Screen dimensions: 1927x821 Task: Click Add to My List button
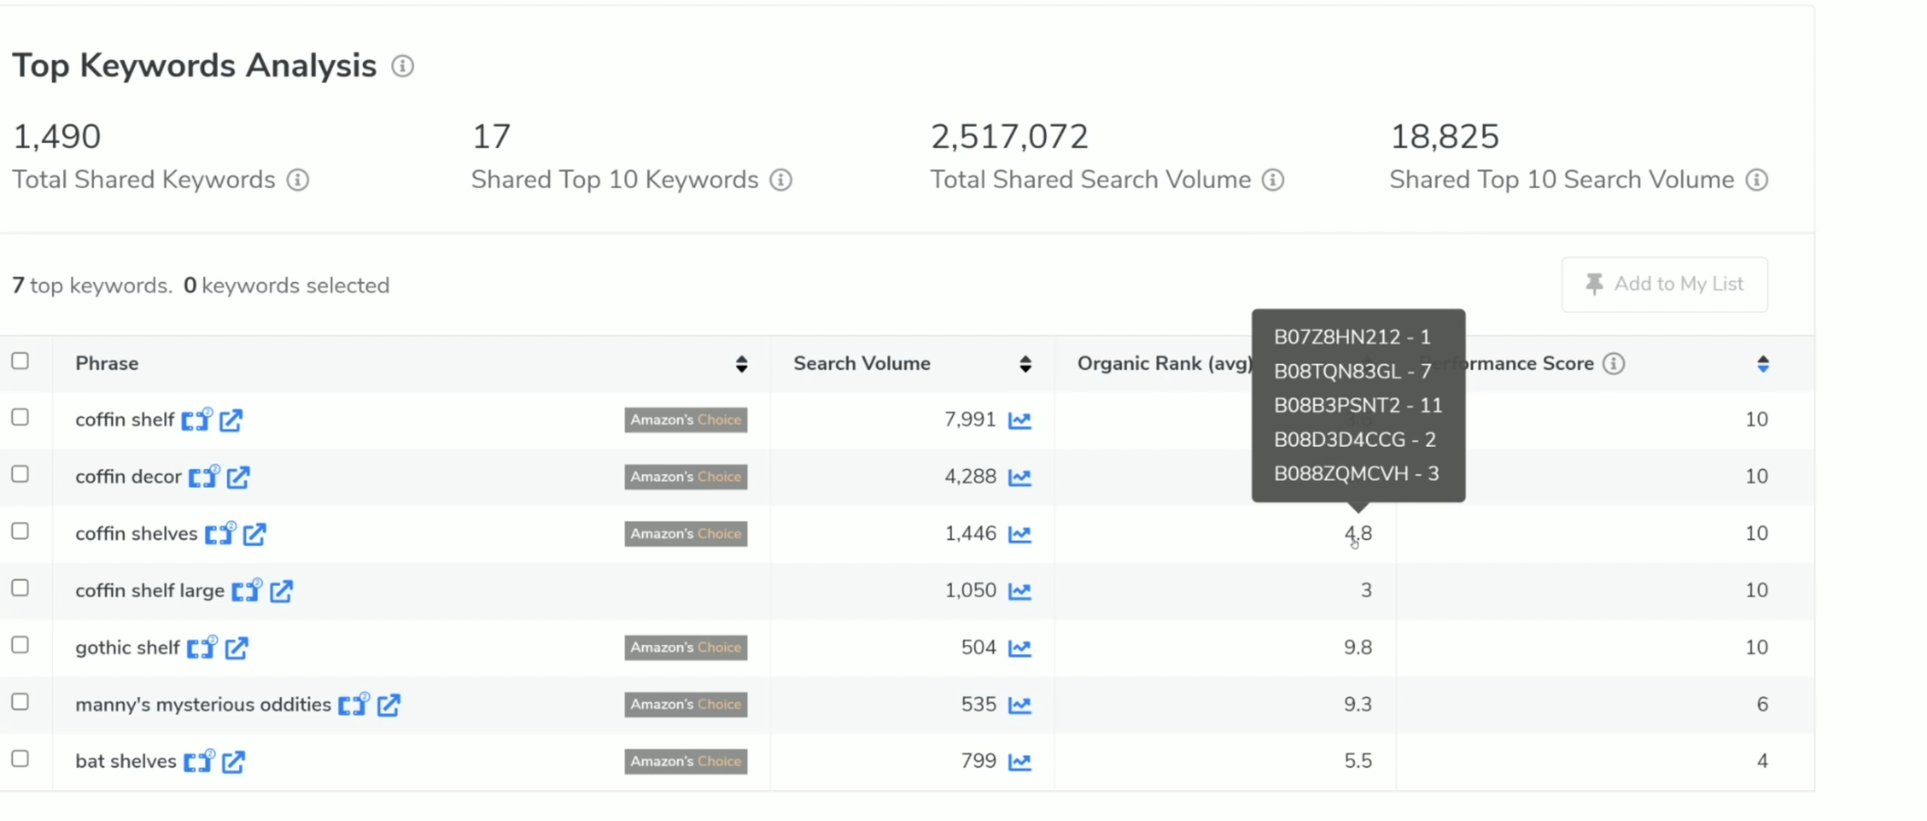click(x=1664, y=284)
